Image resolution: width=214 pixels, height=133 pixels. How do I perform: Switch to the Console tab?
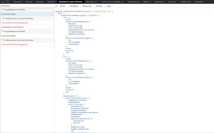[x=29, y=2]
